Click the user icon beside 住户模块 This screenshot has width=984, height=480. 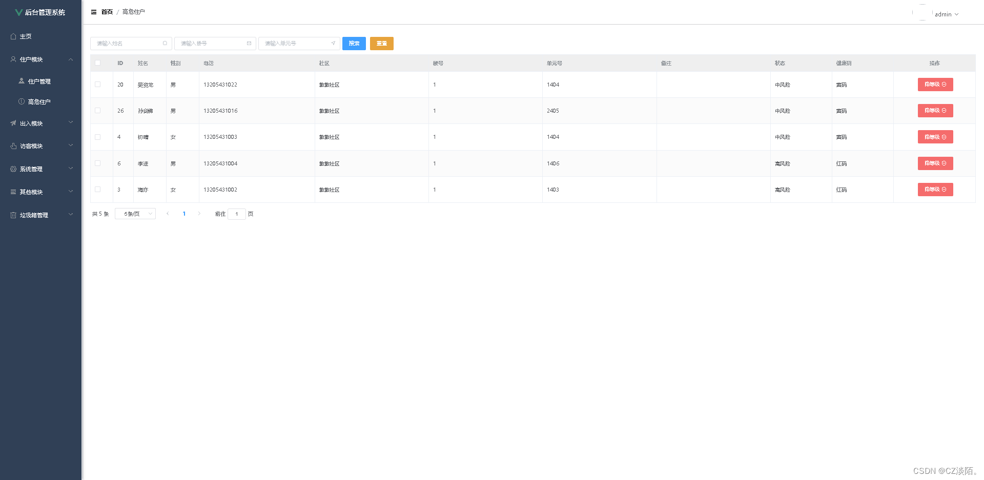[x=13, y=59]
